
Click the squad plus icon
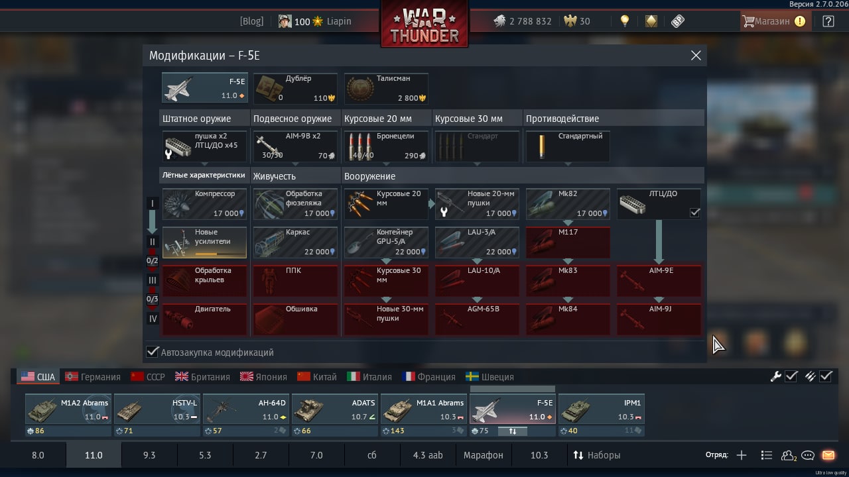pyautogui.click(x=742, y=455)
